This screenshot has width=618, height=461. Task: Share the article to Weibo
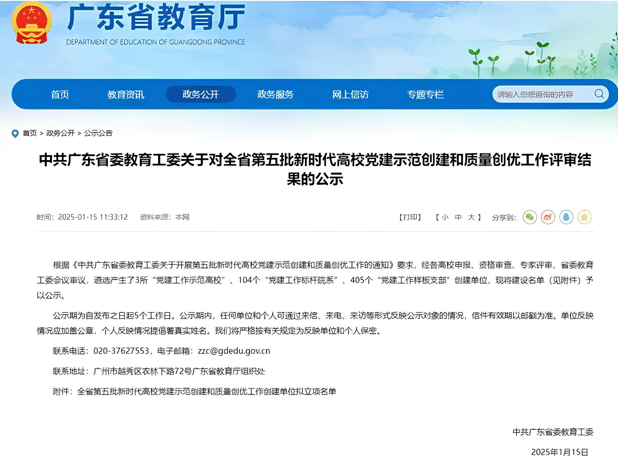pos(548,217)
